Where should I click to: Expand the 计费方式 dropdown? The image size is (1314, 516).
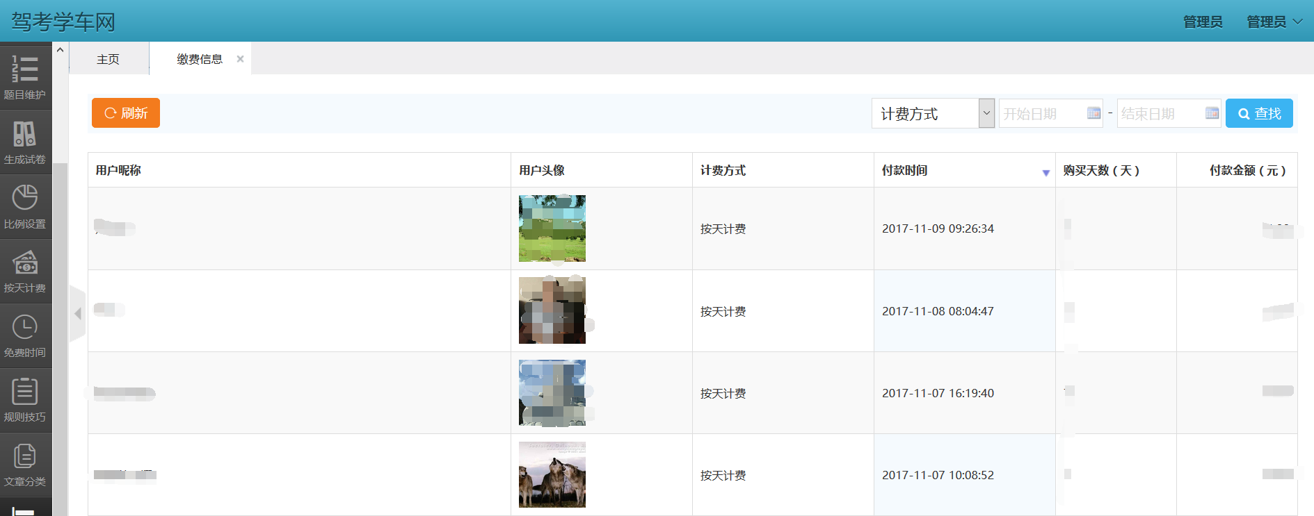tap(986, 113)
